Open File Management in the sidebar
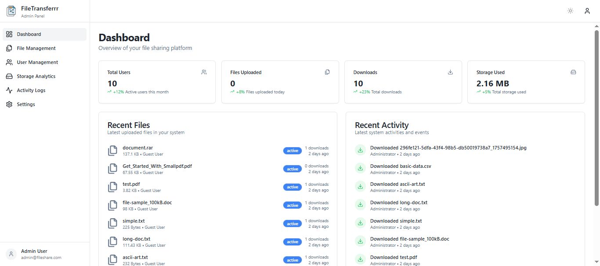The width and height of the screenshot is (600, 266). [x=36, y=48]
